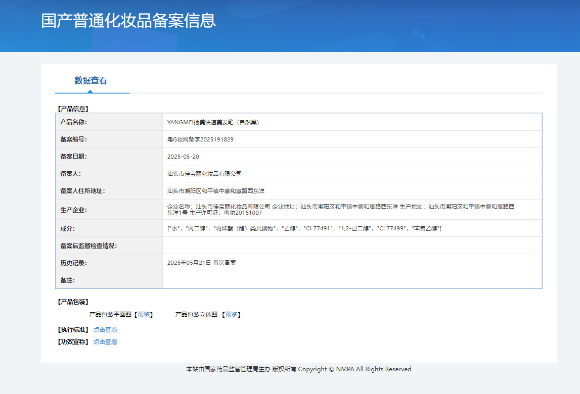The image size is (580, 394).
Task: Click the 【产品包装】 section heading
Action: tap(73, 302)
